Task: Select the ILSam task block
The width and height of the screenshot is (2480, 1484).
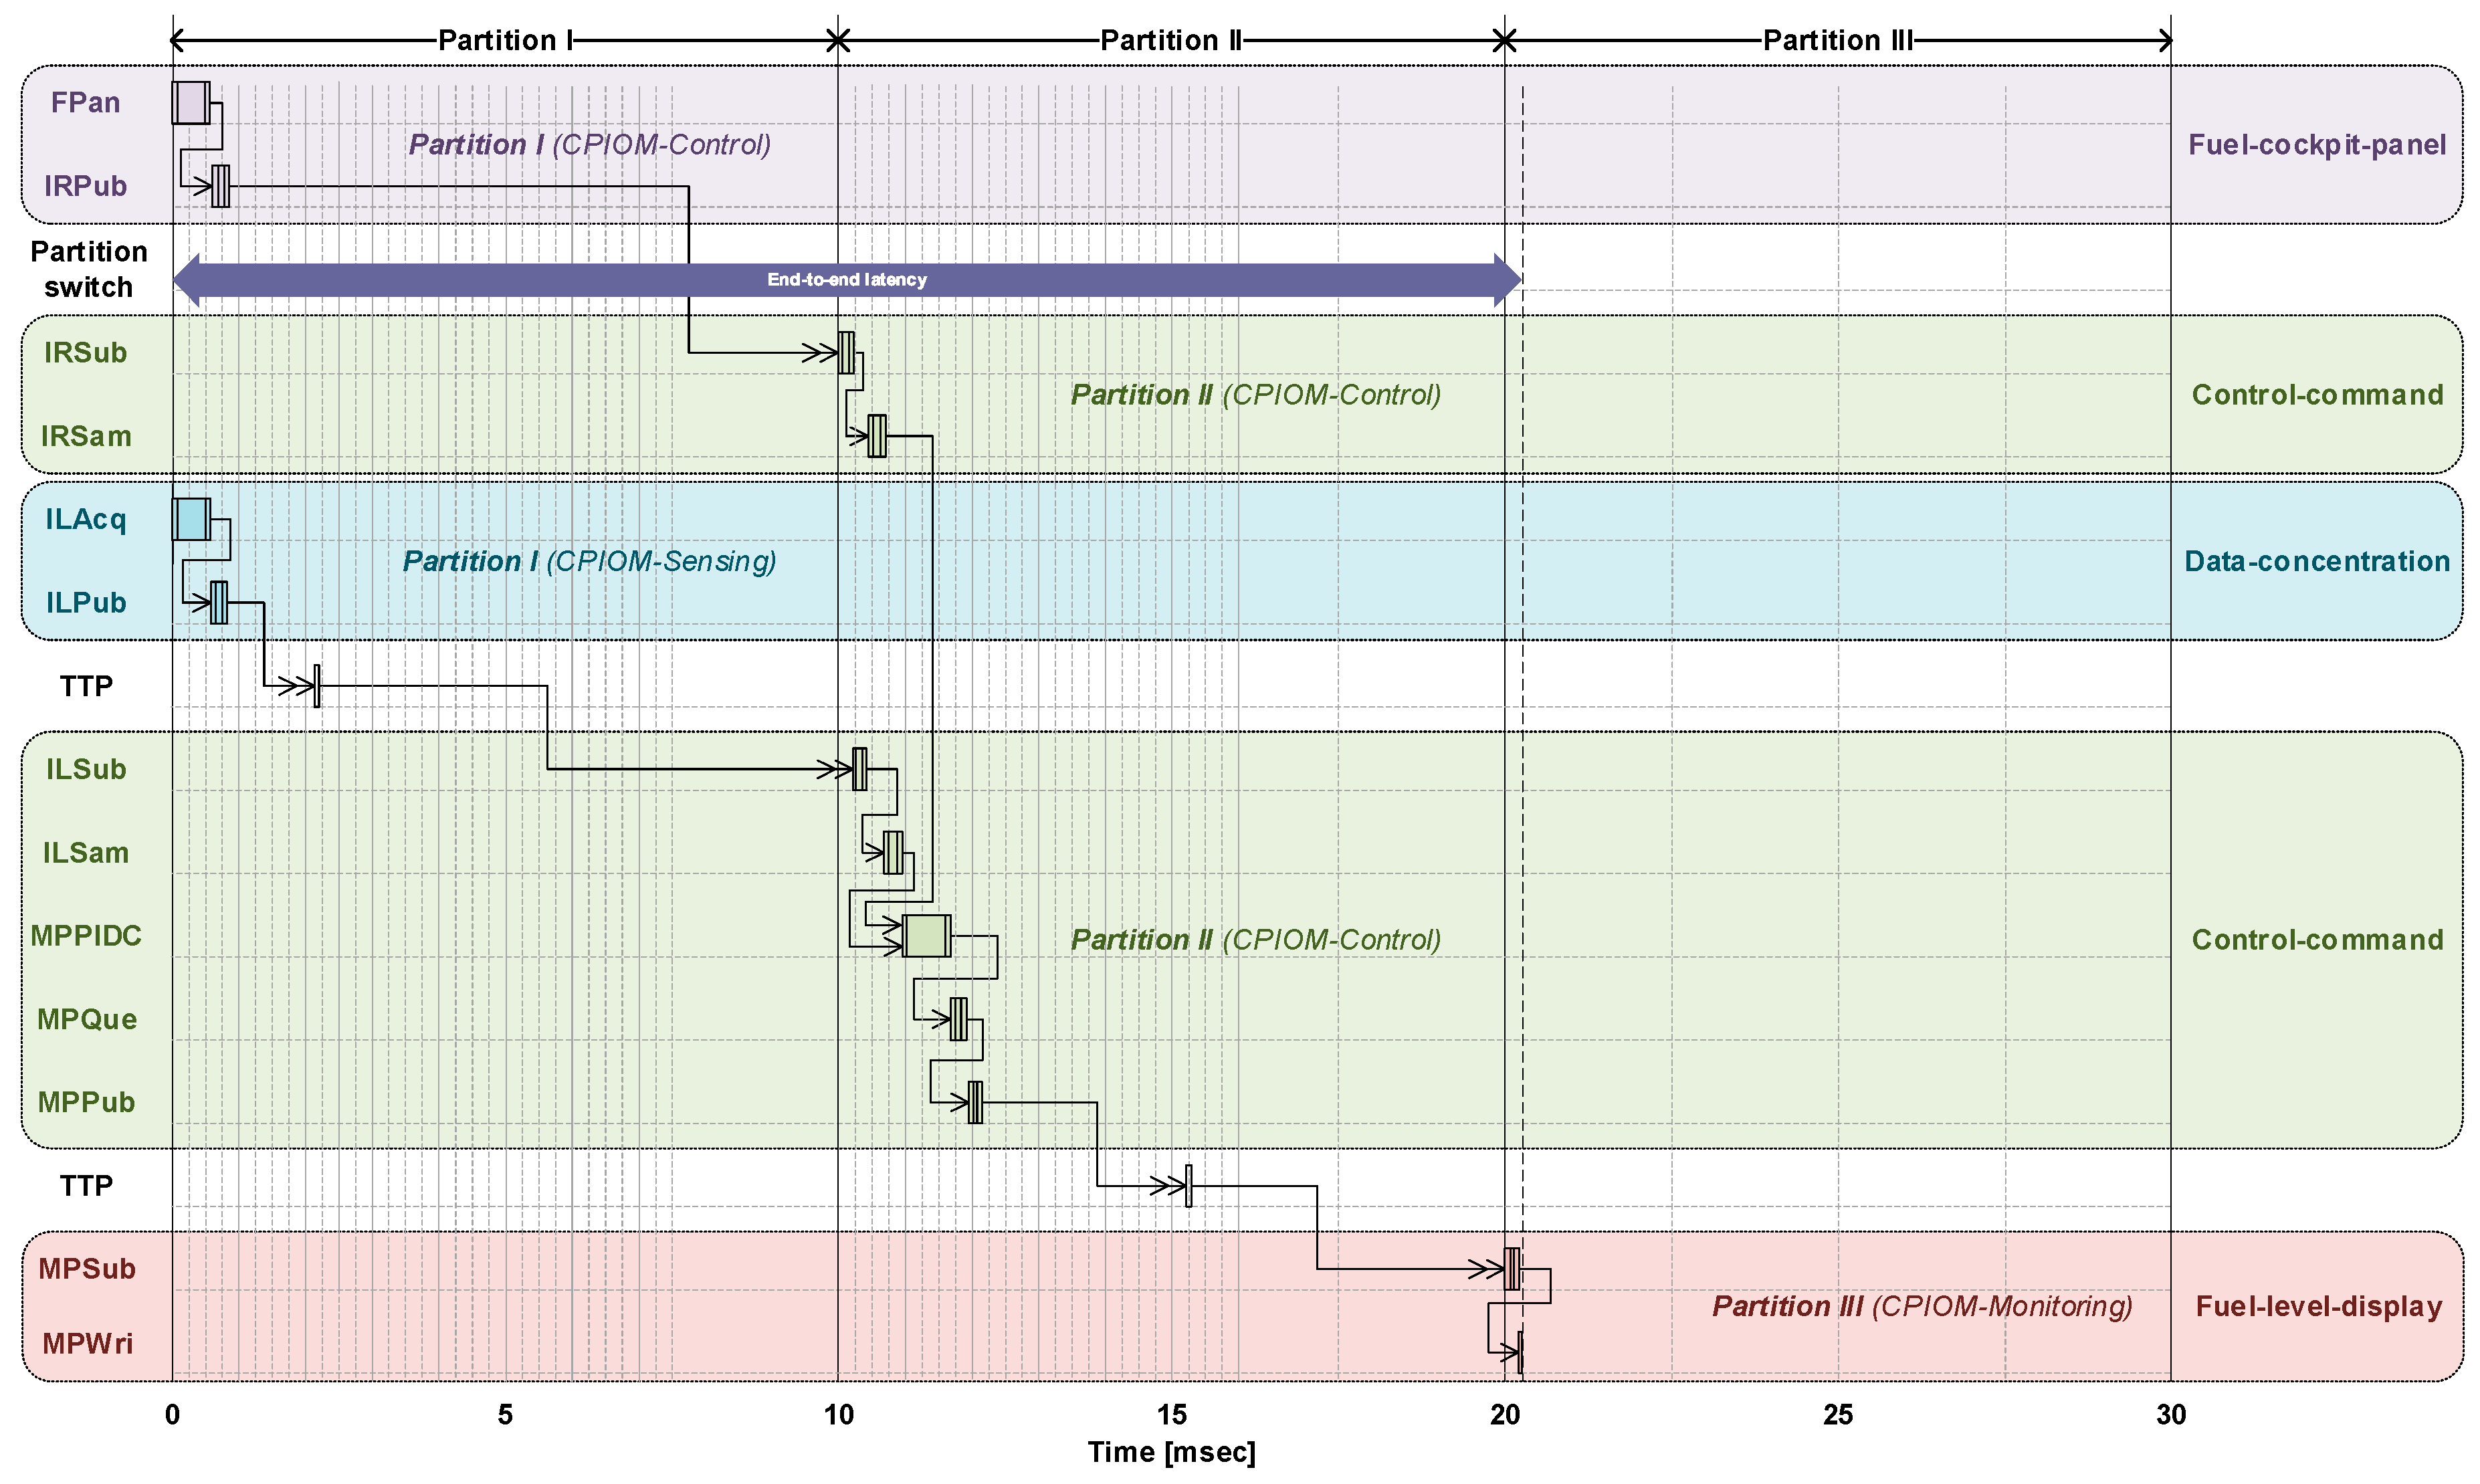Action: [893, 853]
